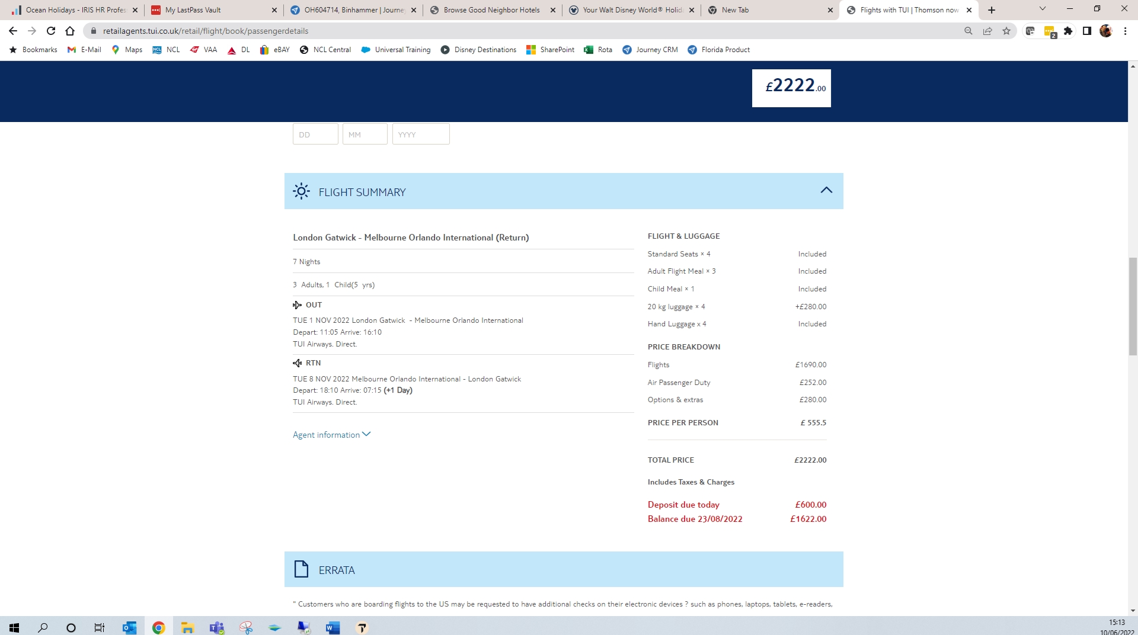Close the Browse Good Neighbor Hotels tab
Viewport: 1138px width, 635px height.
click(x=552, y=10)
